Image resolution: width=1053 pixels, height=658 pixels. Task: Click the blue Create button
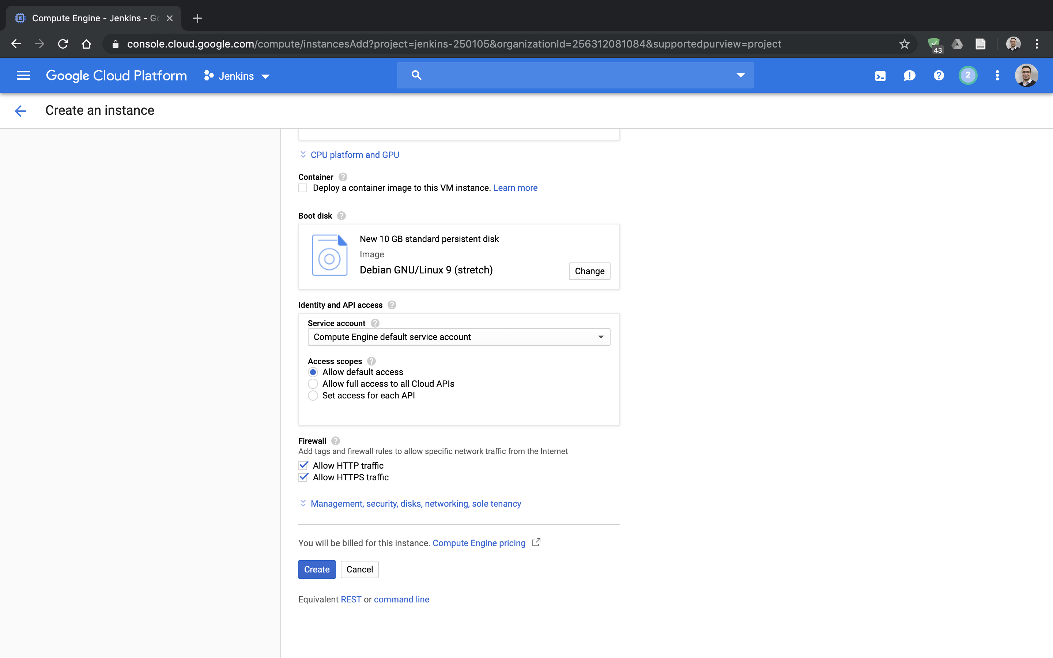316,569
